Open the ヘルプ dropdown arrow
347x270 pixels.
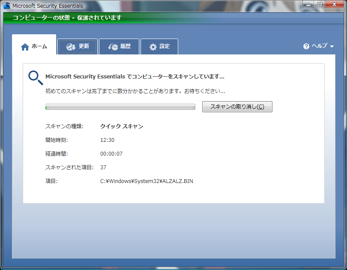point(332,46)
